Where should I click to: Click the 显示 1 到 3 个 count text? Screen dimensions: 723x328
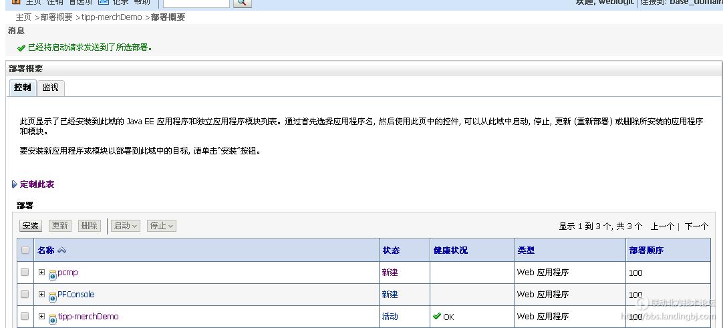tap(600, 226)
